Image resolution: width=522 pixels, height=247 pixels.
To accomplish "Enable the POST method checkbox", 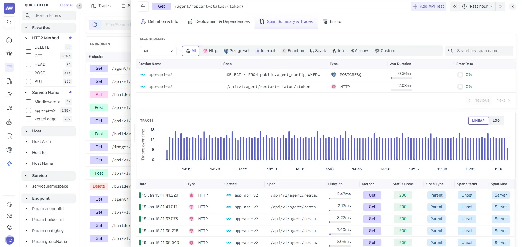I will click(29, 73).
